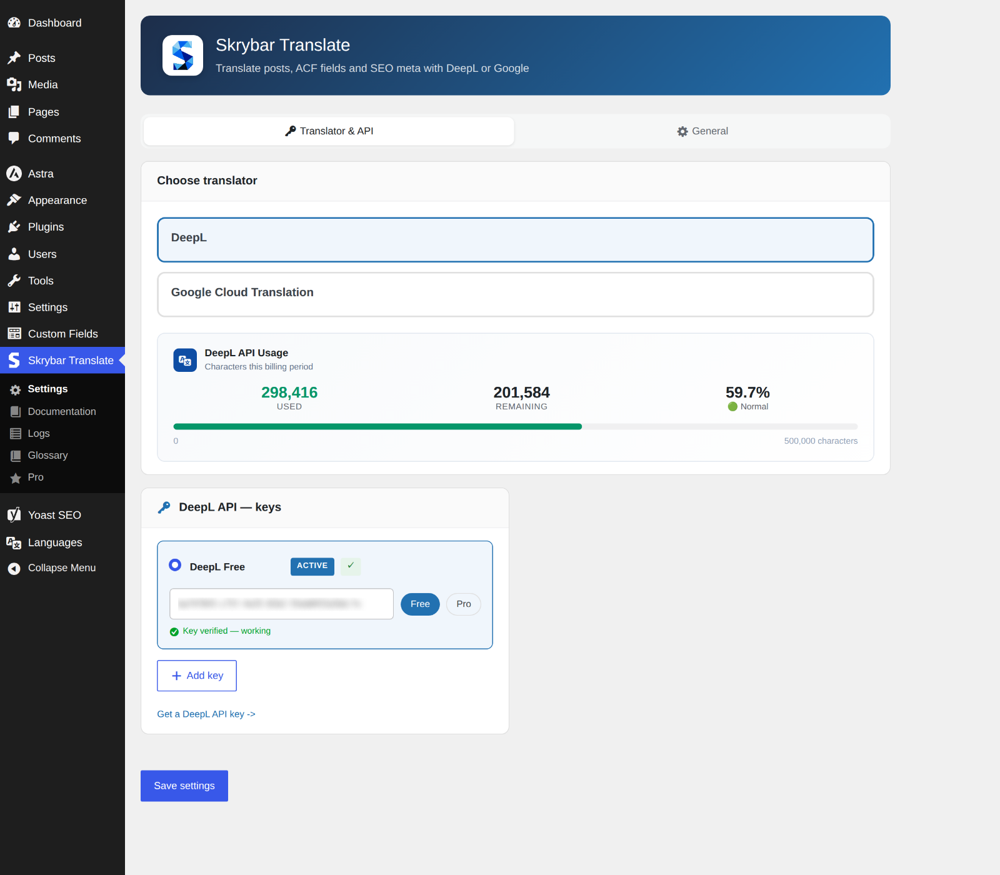The height and width of the screenshot is (875, 1000).
Task: Click the Add key button
Action: pos(197,676)
